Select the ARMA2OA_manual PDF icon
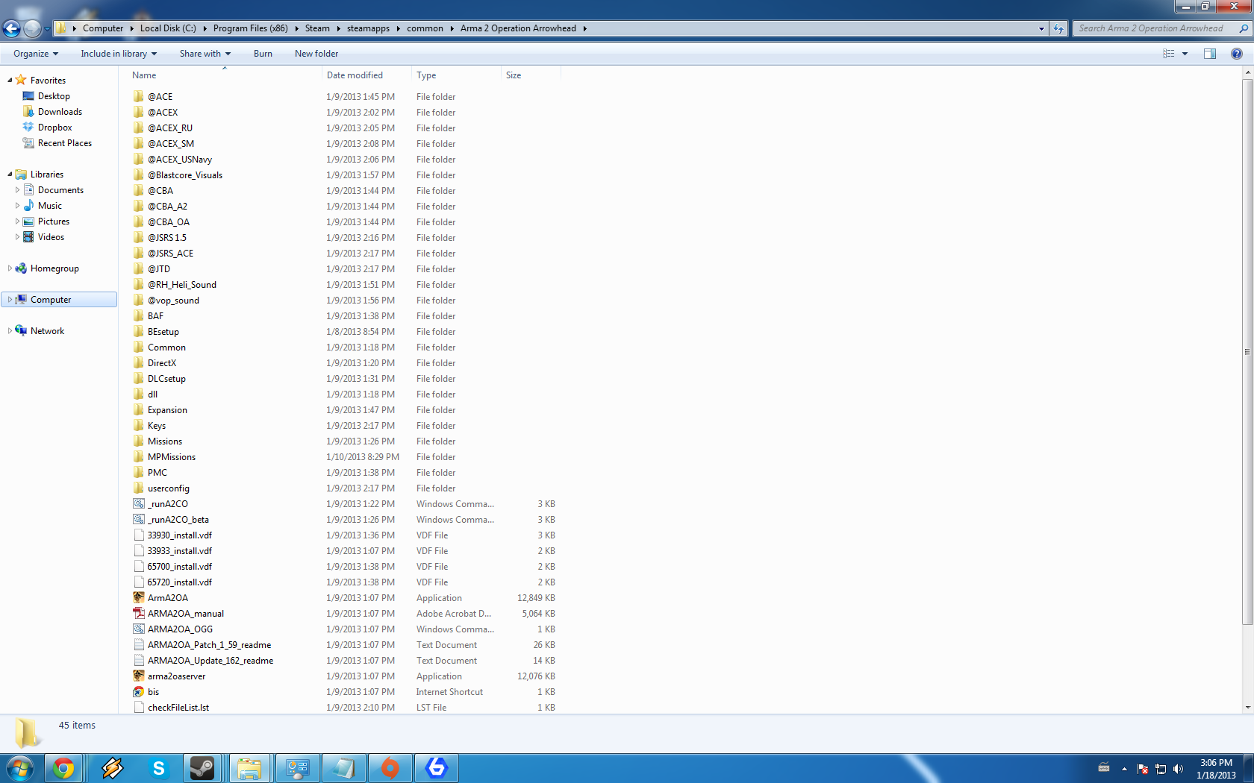Screen dimensions: 1254x783 click(x=139, y=613)
